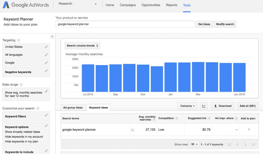Screen dimensions: 263x154
Task: Edit United States location pencil icon
Action: pyautogui.click(x=46, y=47)
